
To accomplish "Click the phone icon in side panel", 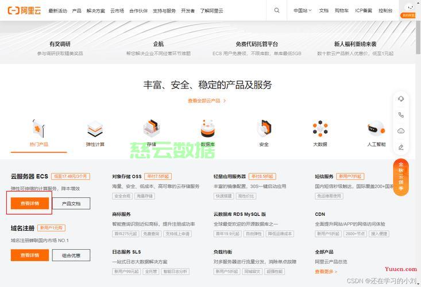I will pos(401,115).
